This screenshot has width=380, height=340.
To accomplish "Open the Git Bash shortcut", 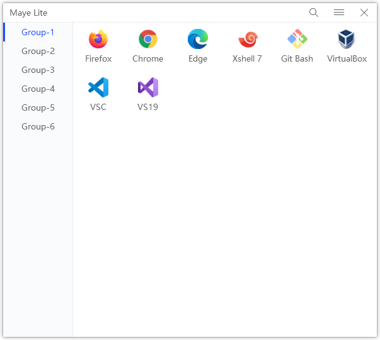I will [297, 39].
